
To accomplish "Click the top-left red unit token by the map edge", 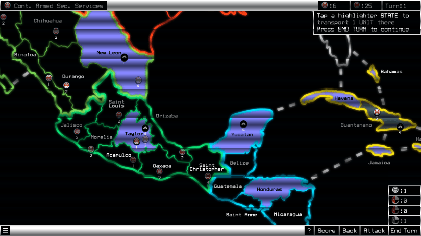I will pyautogui.click(x=3, y=17).
